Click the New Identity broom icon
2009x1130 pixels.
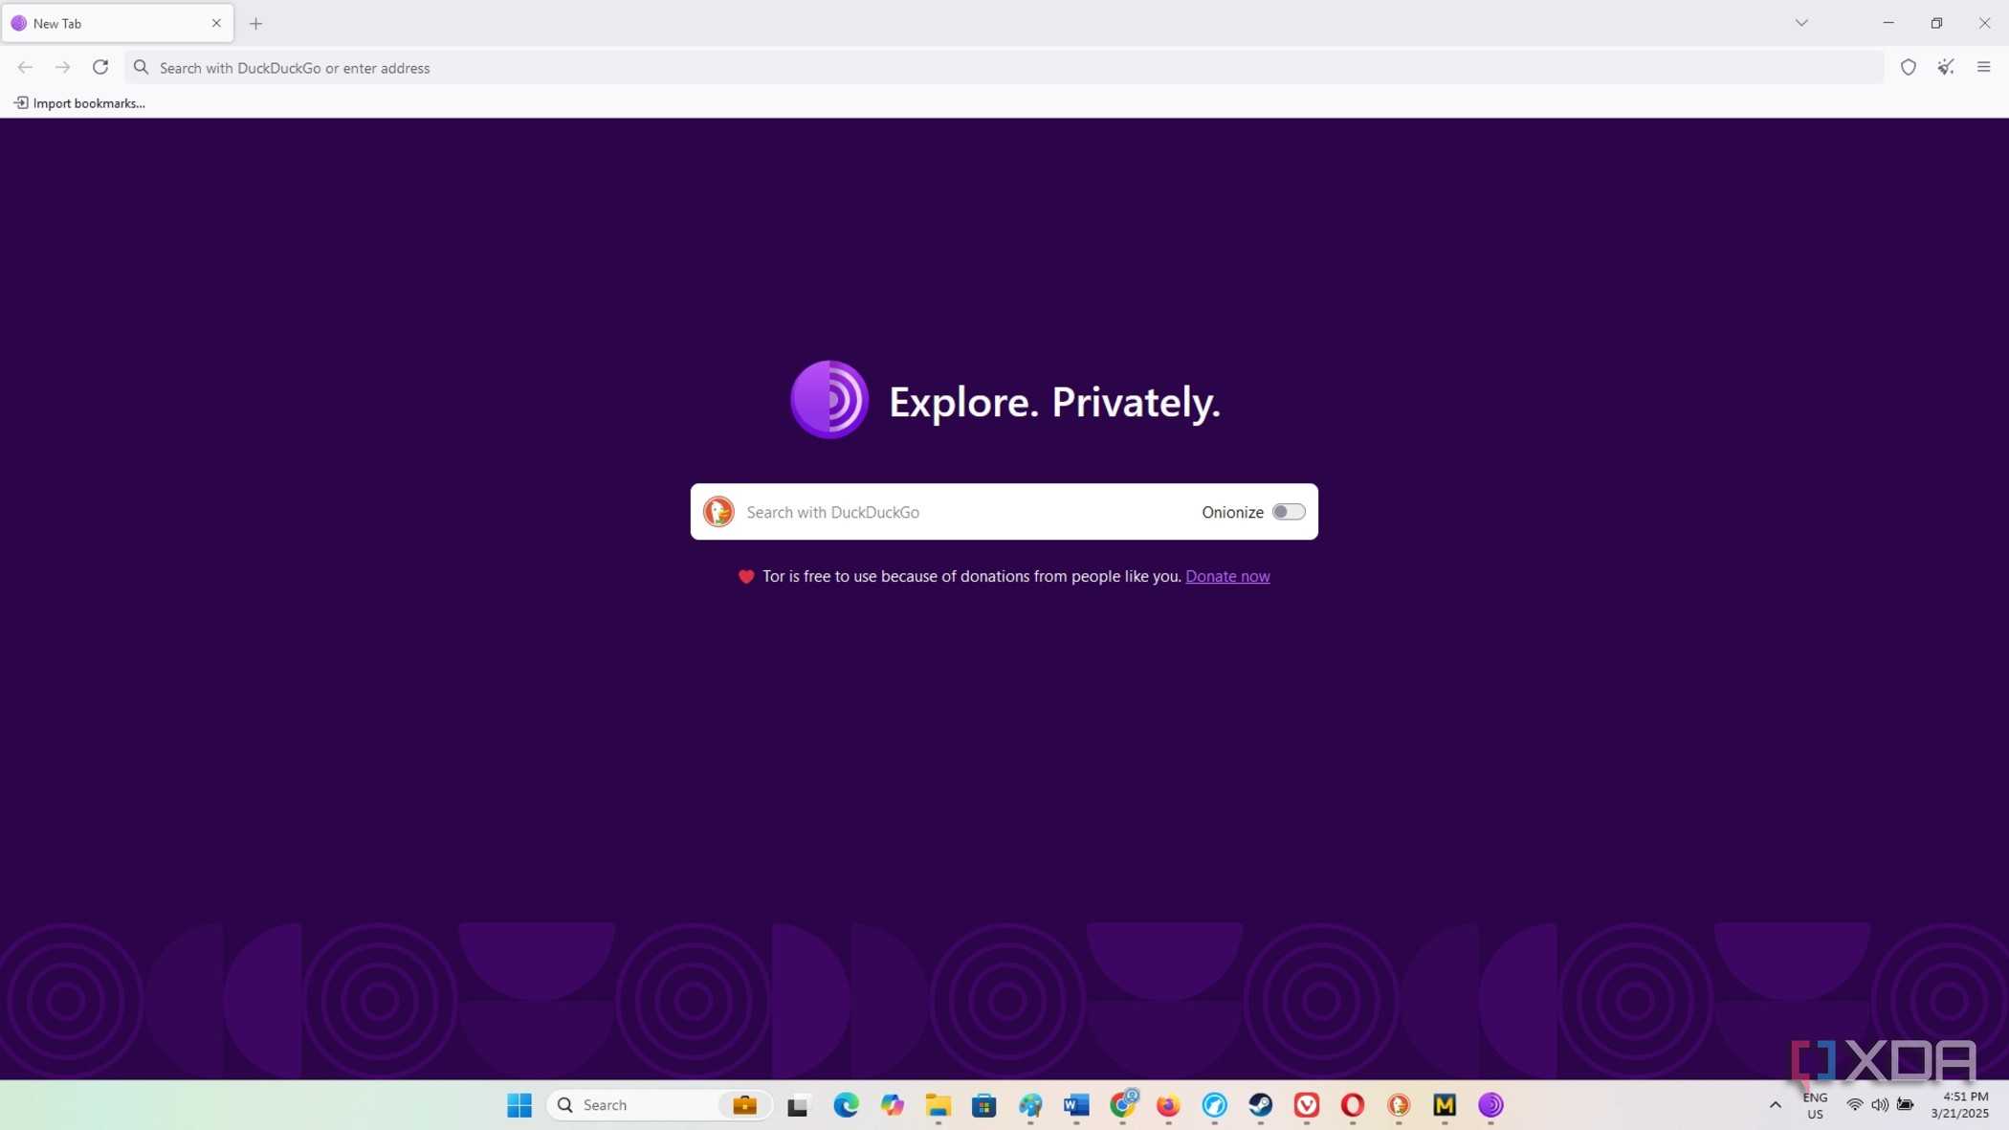pyautogui.click(x=1946, y=67)
